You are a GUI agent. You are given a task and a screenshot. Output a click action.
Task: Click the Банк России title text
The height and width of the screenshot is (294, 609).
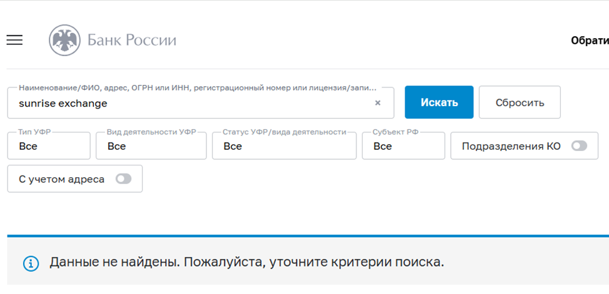(132, 41)
